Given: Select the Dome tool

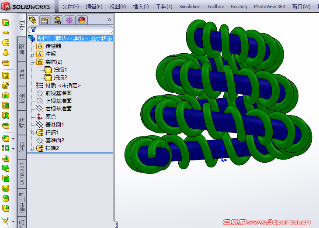Looking at the screenshot, I should tap(6, 198).
